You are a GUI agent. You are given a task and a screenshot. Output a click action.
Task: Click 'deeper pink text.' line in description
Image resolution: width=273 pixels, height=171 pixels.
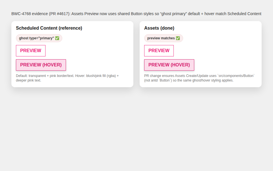tap(28, 80)
